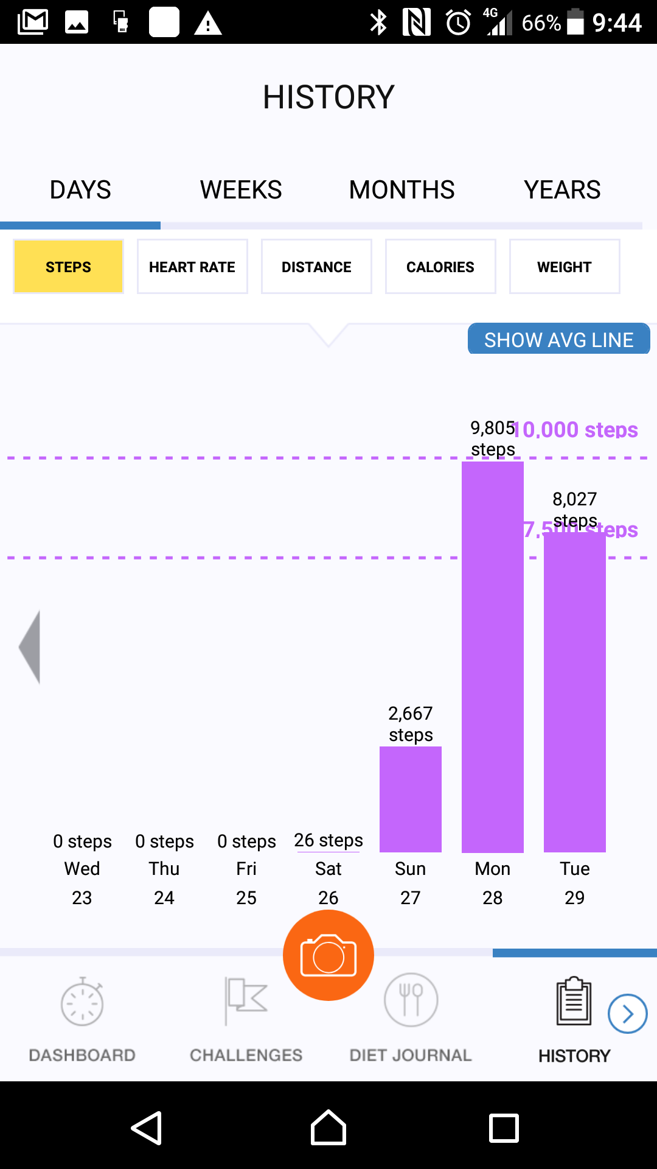Tap the History clipboard icon
657x1169 pixels.
pos(574,1001)
